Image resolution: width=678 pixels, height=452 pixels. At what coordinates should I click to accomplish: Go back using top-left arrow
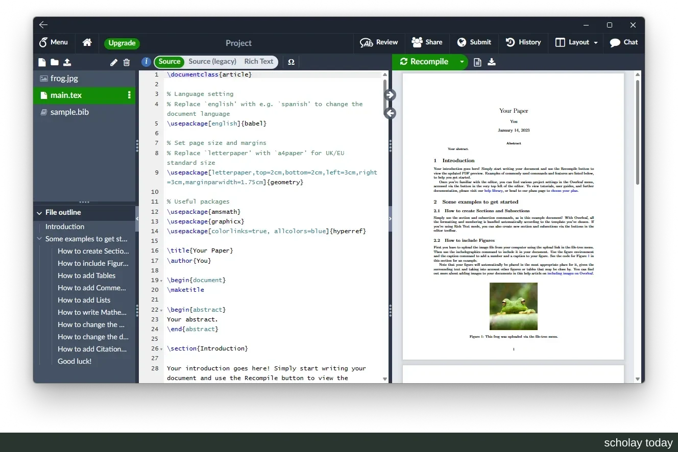43,24
